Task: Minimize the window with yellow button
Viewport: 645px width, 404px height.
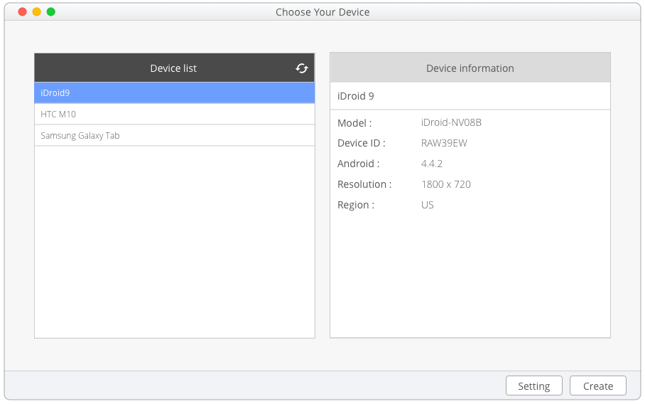Action: click(37, 12)
